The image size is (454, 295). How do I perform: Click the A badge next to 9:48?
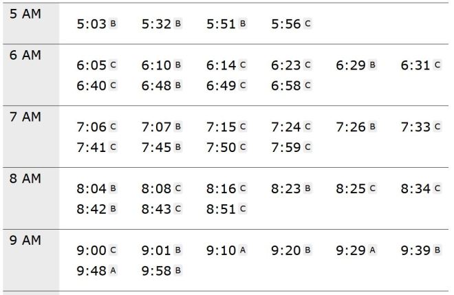(x=113, y=270)
